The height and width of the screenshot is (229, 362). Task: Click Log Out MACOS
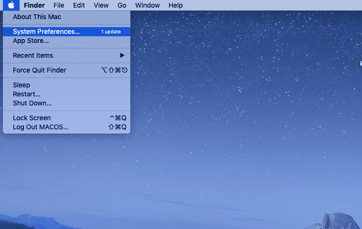[41, 127]
